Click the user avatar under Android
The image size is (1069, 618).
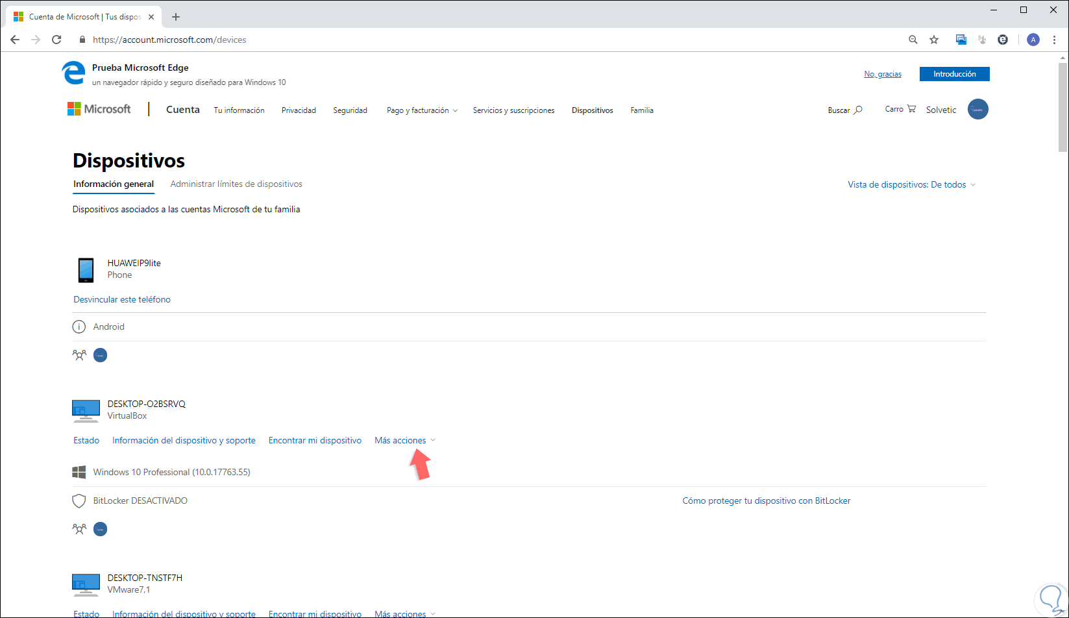tap(101, 355)
